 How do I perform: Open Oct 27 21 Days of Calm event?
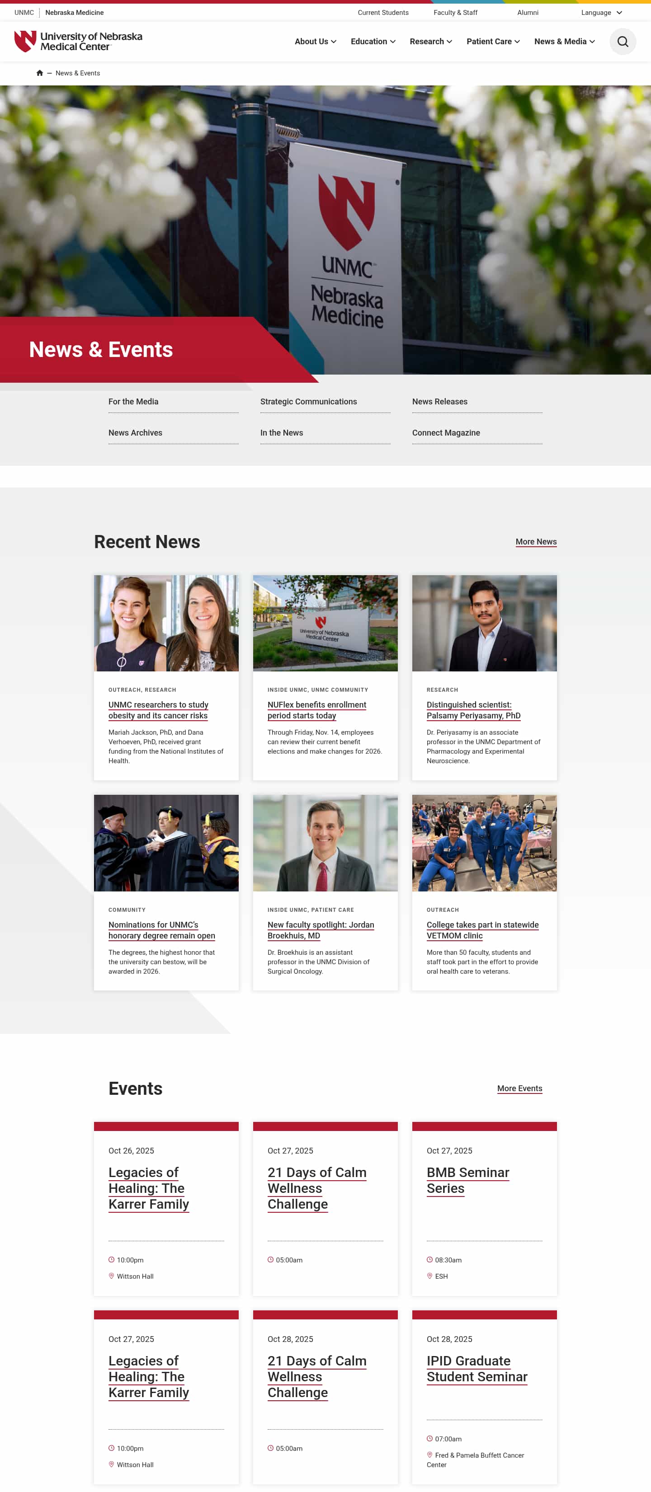(316, 1188)
